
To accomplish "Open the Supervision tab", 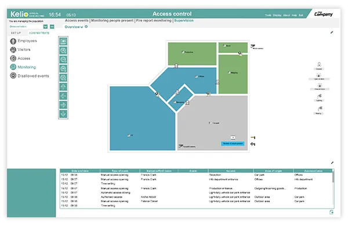I will pos(183,20).
